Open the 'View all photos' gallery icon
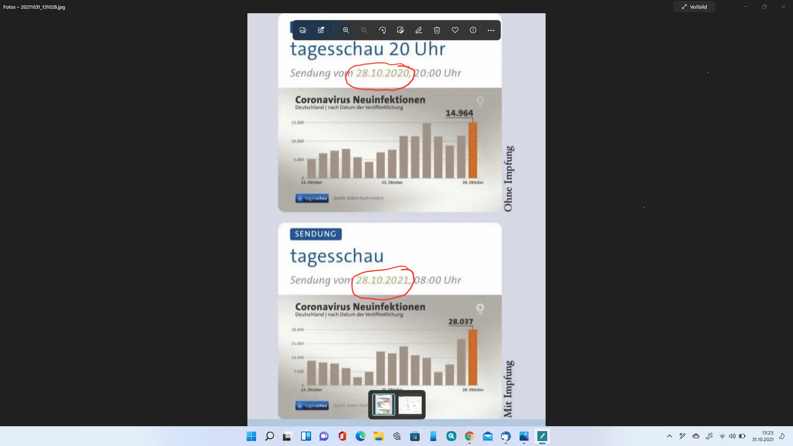 (303, 30)
